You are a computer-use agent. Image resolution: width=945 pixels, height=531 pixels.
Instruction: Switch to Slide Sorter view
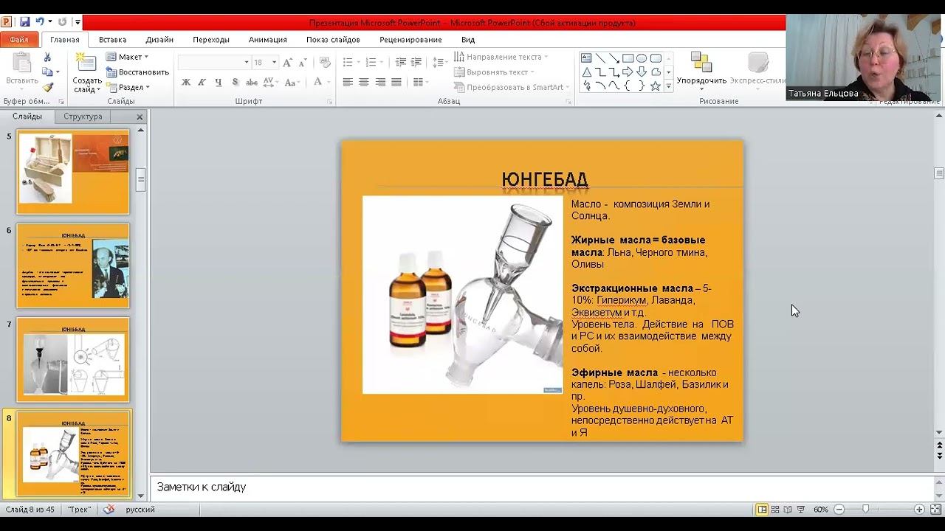click(775, 510)
